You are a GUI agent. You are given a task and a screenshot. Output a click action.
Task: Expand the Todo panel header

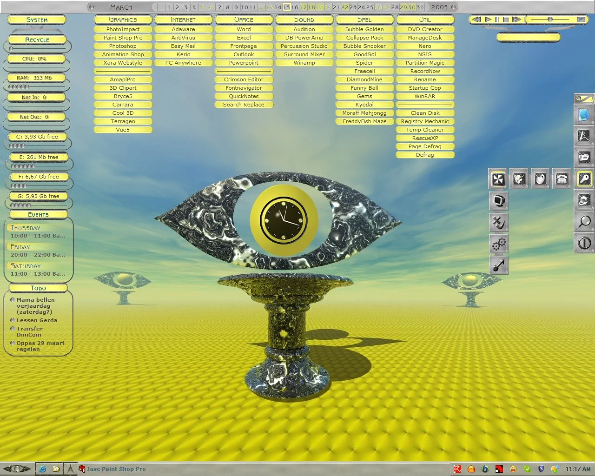38,288
